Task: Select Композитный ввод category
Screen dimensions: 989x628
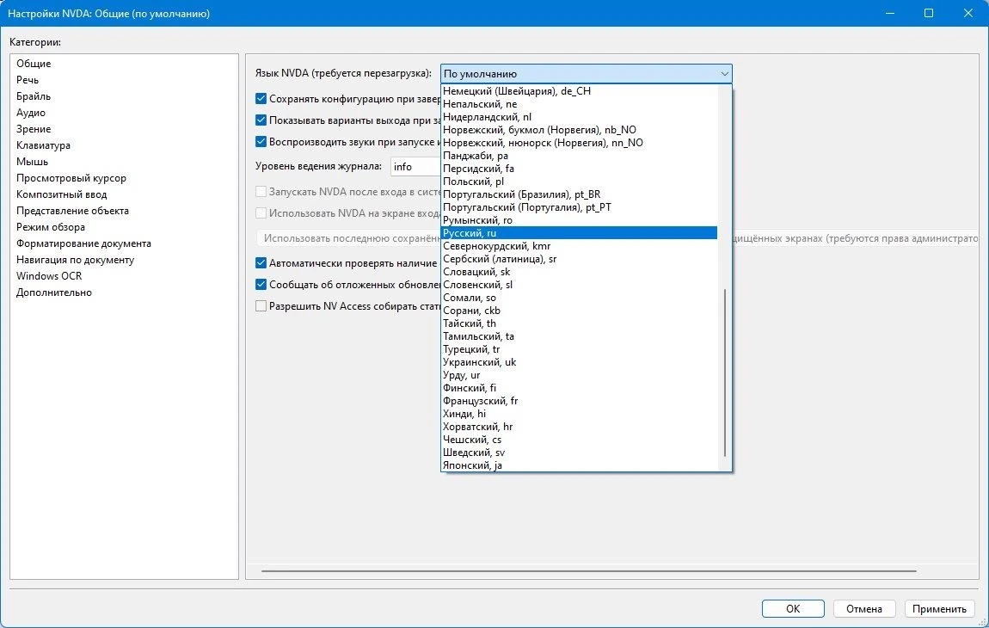Action: coord(61,195)
